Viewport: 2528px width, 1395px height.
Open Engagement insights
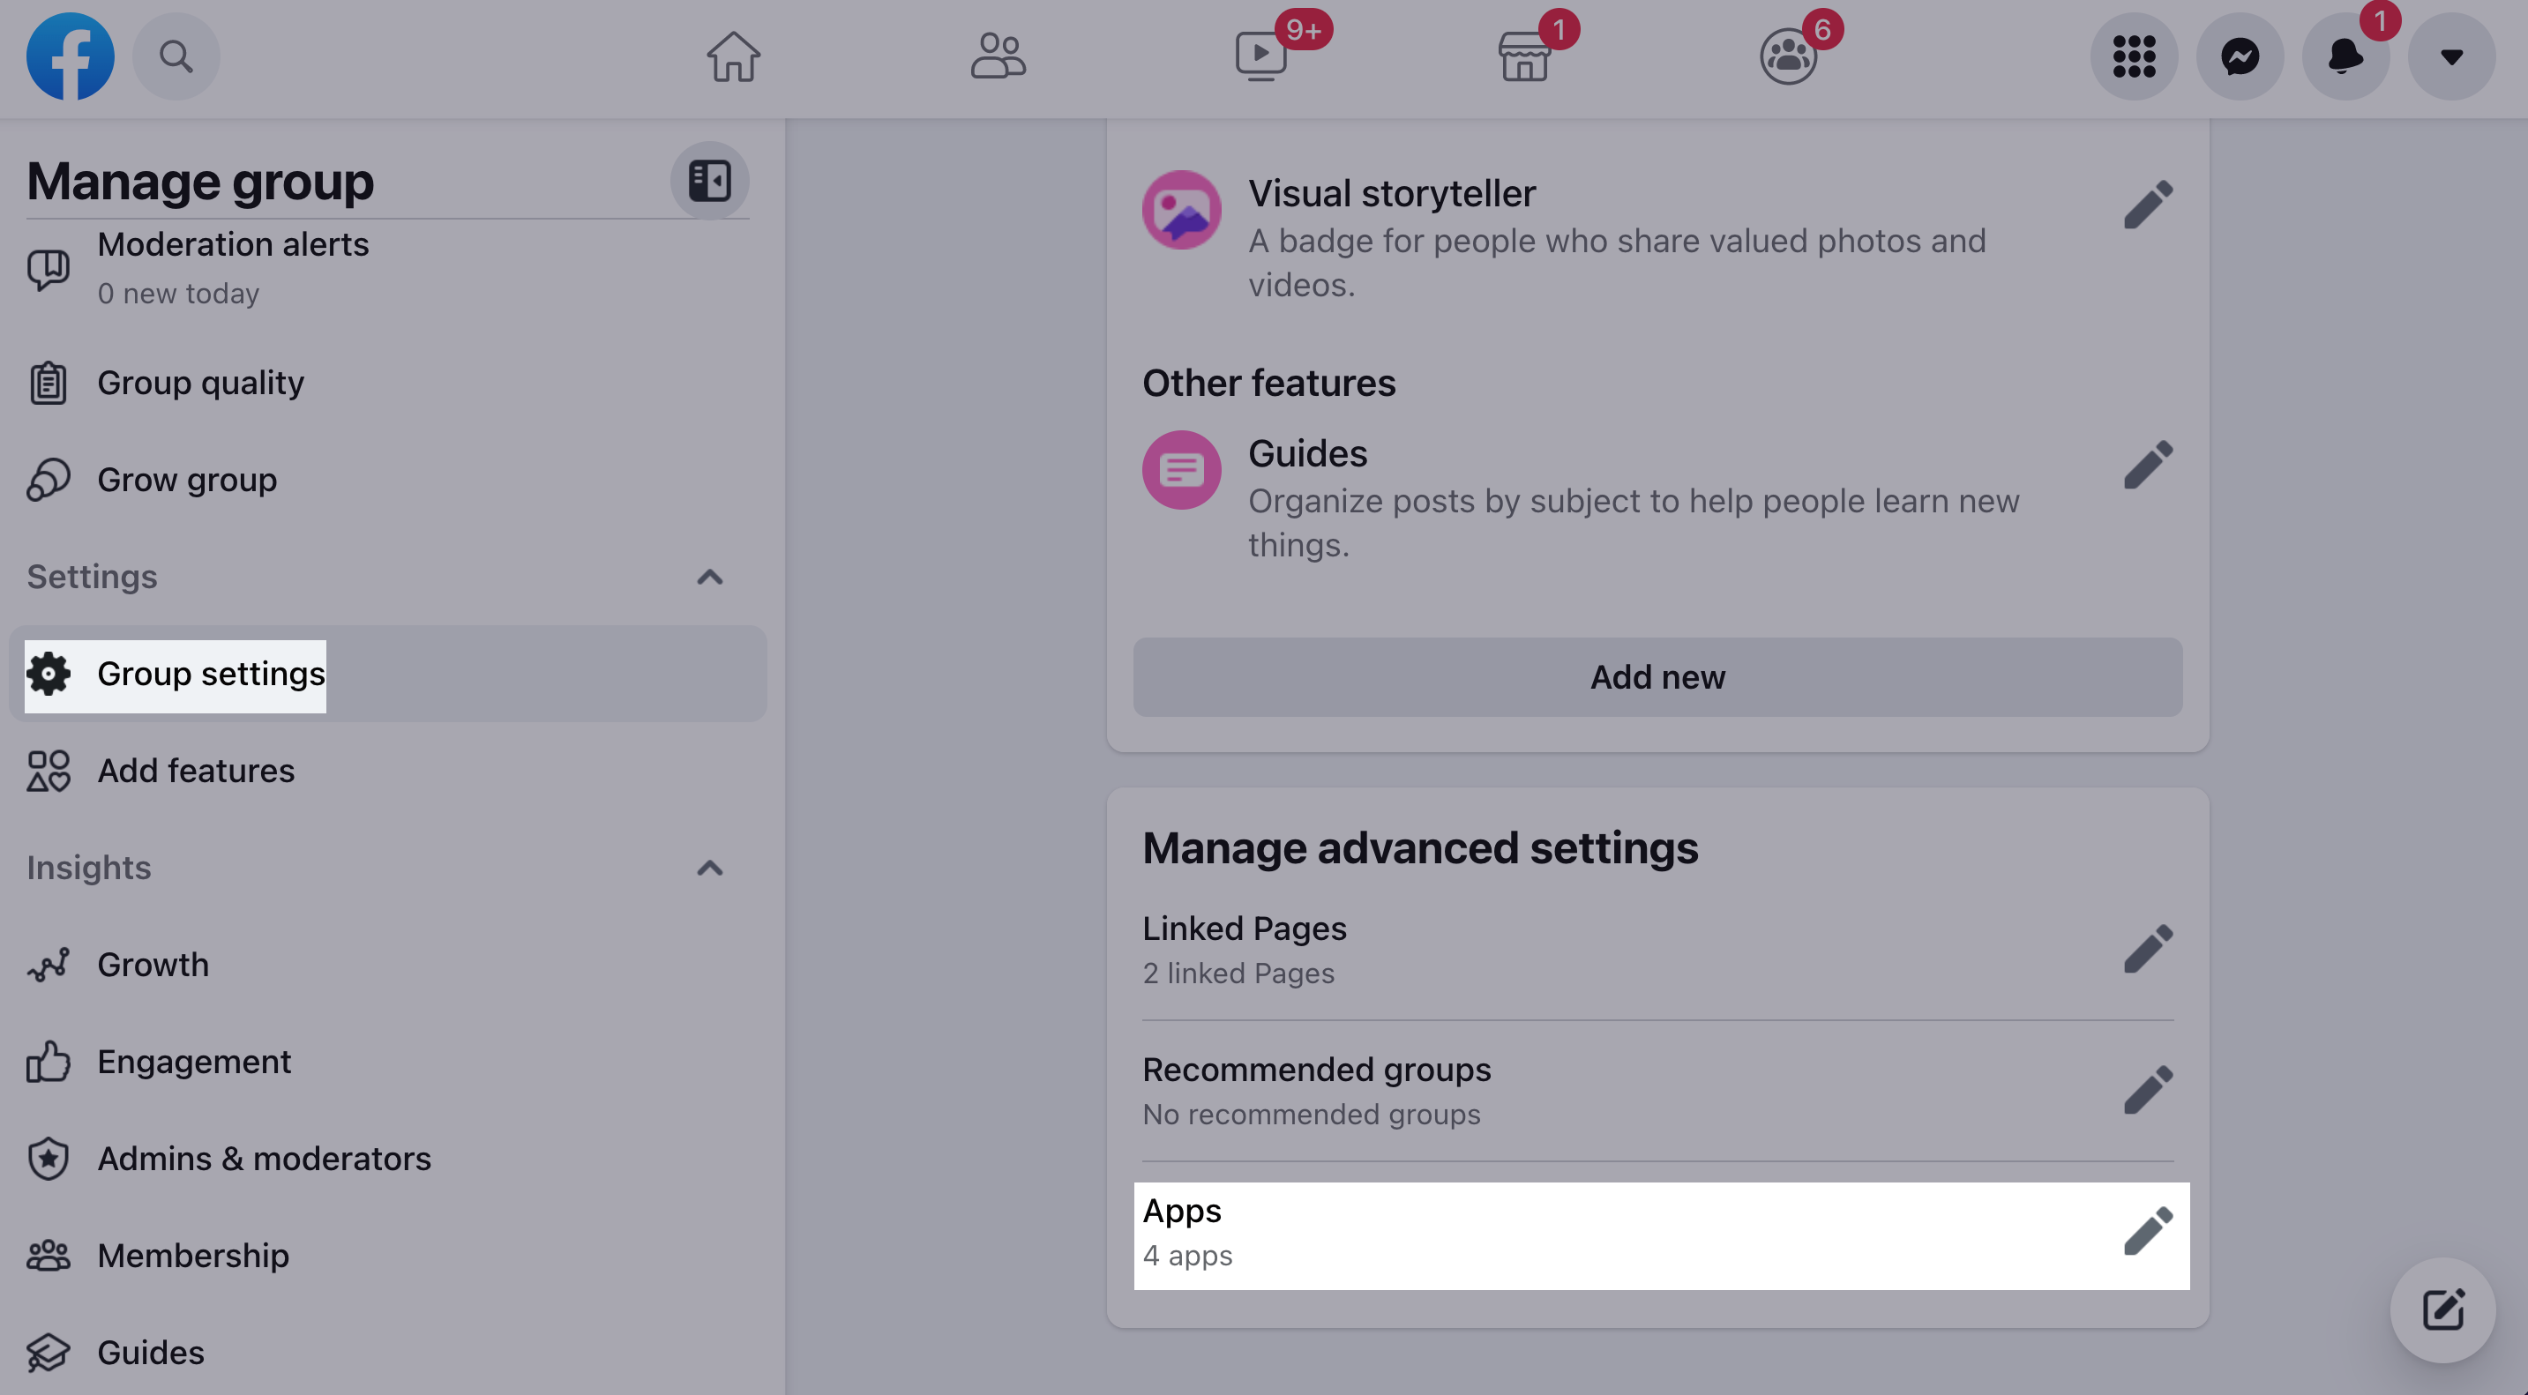pos(387,1063)
